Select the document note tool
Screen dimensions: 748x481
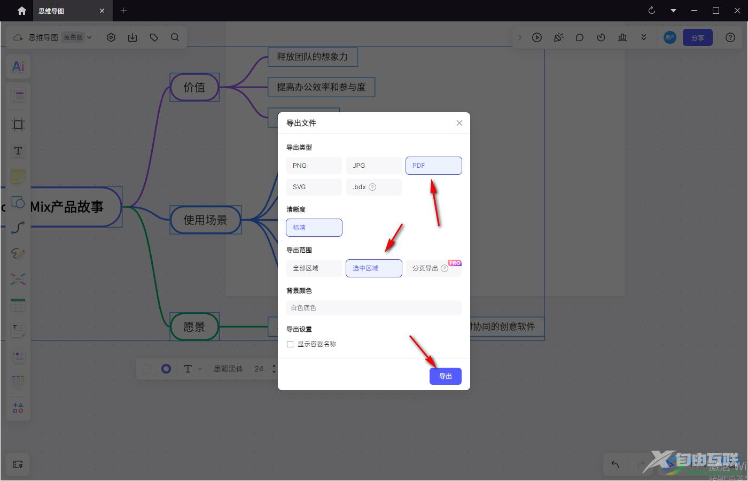pyautogui.click(x=18, y=331)
